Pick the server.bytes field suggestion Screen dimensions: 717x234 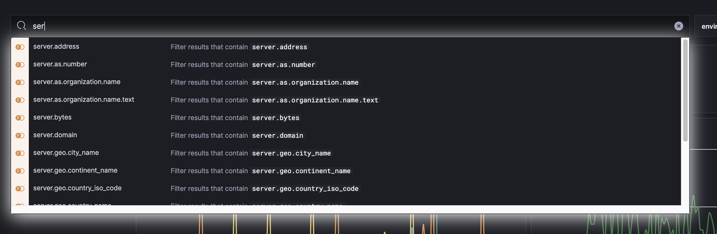[346, 118]
